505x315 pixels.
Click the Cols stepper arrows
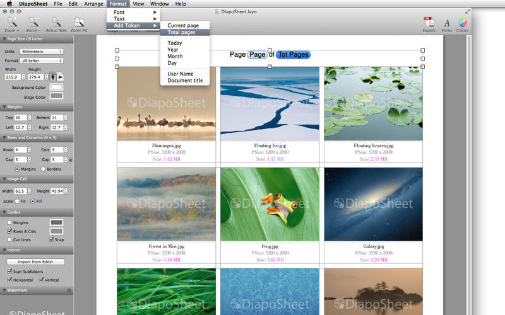coord(66,150)
